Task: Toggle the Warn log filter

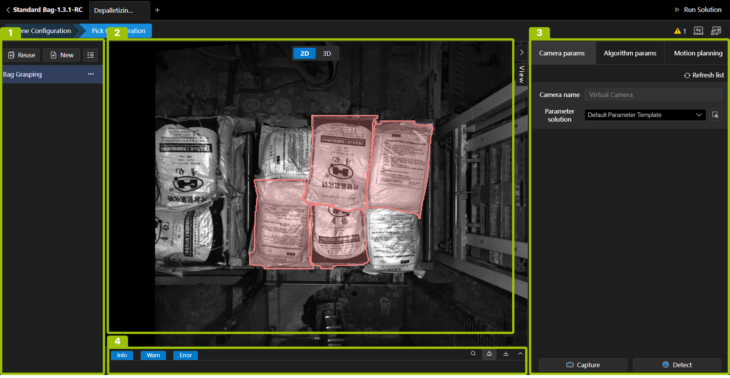Action: coord(153,355)
